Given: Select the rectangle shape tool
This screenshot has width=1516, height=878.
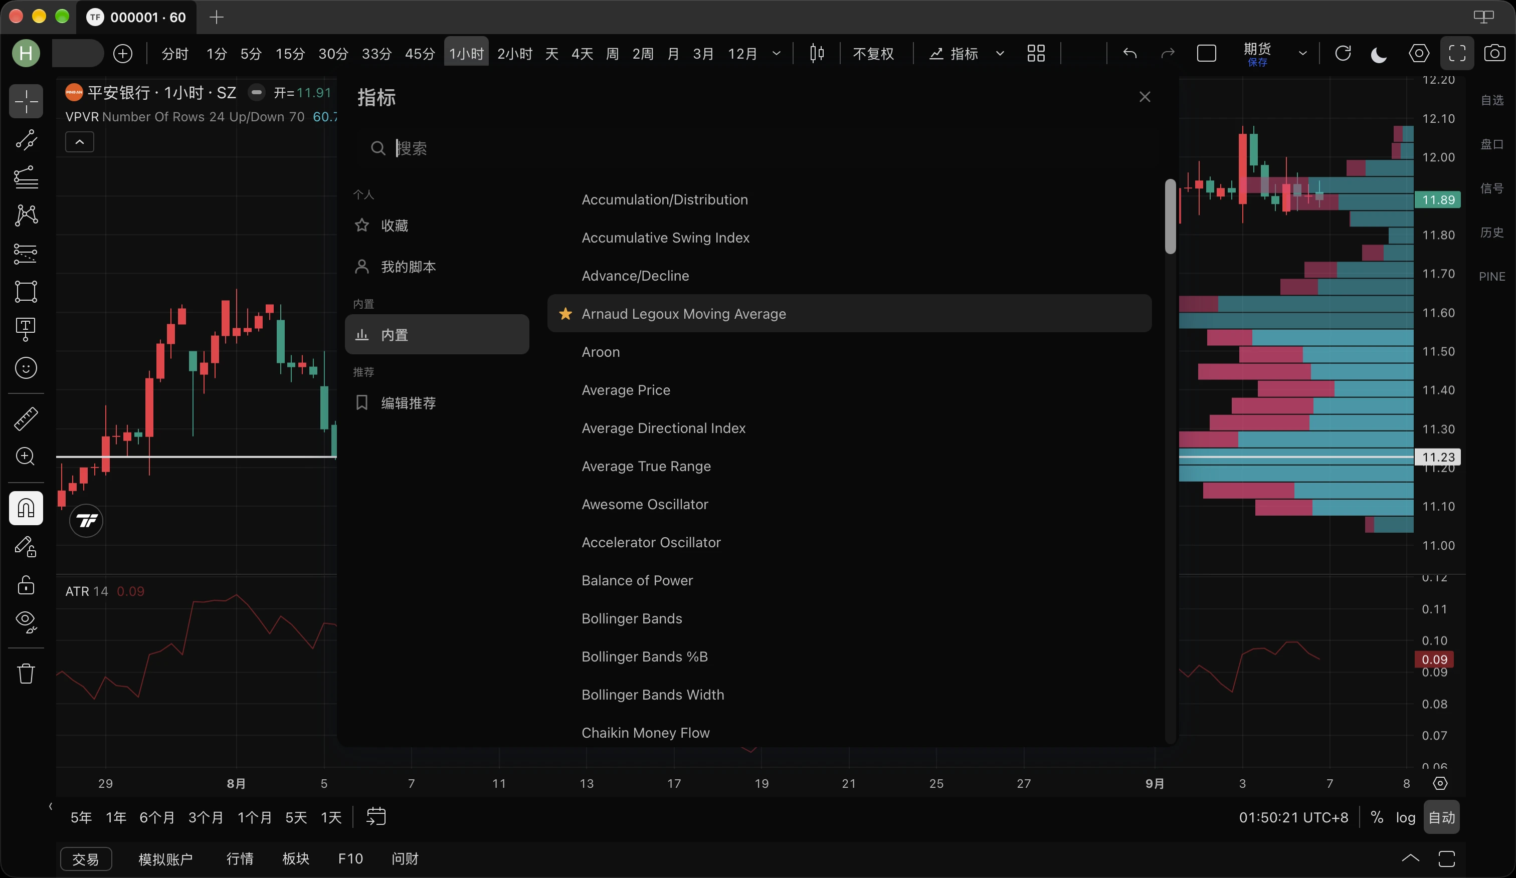Looking at the screenshot, I should pyautogui.click(x=26, y=292).
